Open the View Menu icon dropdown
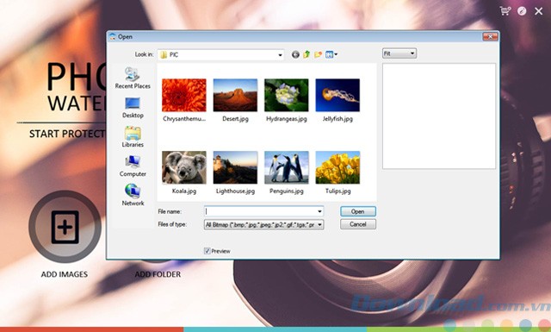The height and width of the screenshot is (332, 551). pyautogui.click(x=331, y=54)
